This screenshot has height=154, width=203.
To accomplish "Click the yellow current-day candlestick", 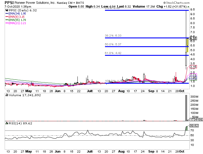I will coord(187,45).
